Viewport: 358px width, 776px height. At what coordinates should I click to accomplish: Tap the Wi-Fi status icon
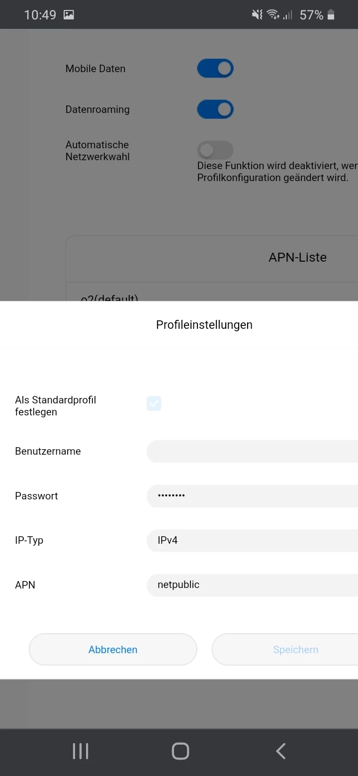273,15
